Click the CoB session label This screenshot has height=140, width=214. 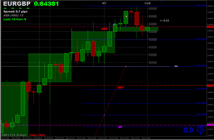tap(148, 3)
